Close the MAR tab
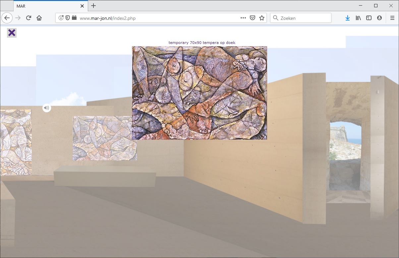399x258 pixels. 82,6
